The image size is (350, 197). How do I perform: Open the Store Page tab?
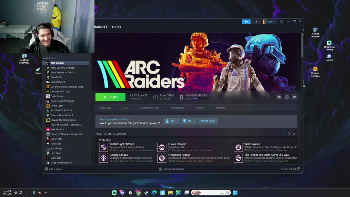[105, 108]
